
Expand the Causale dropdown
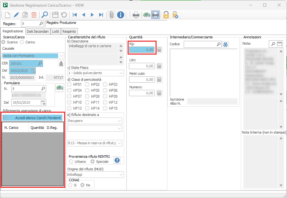[61, 56]
